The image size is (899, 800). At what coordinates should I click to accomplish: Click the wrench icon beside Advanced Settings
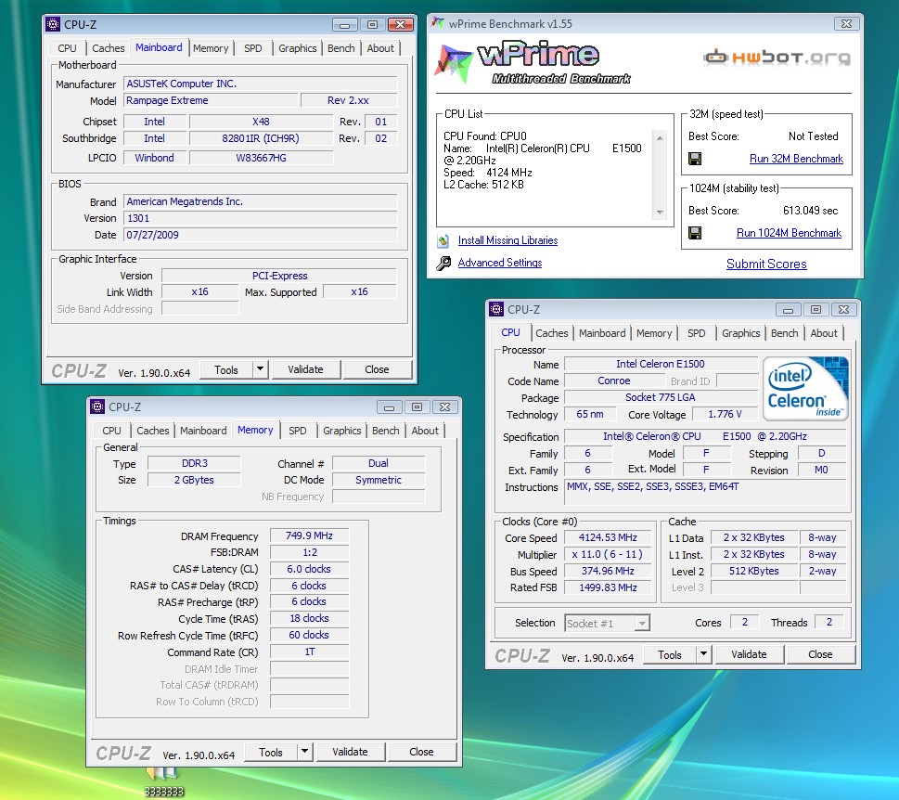pos(443,264)
